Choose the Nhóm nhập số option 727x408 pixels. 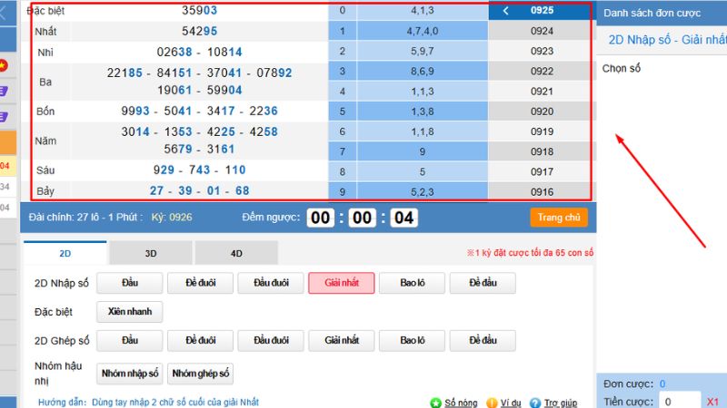coord(130,373)
